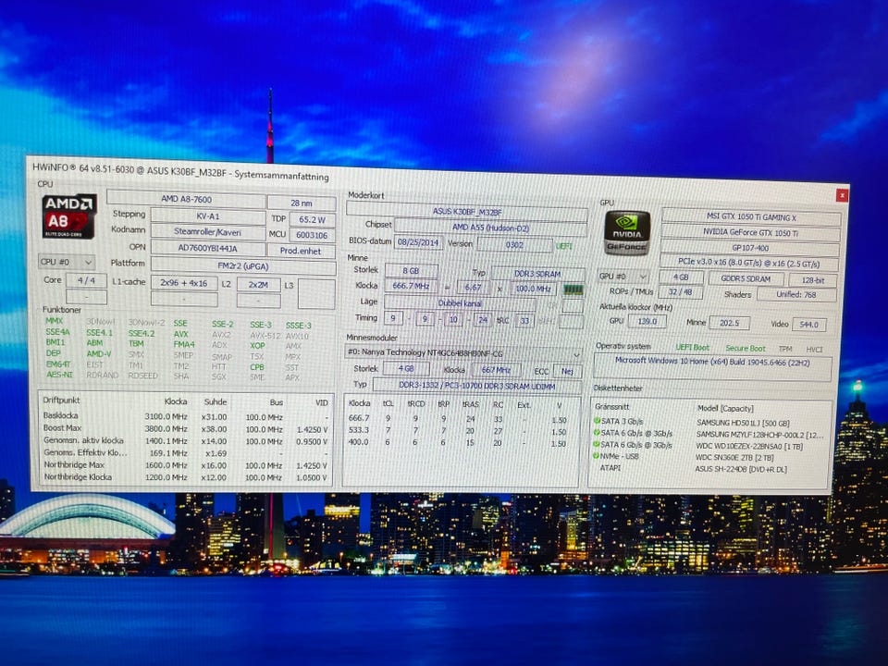Image resolution: width=888 pixels, height=666 pixels.
Task: Click the AMD A8 processor logo
Action: coord(68,216)
